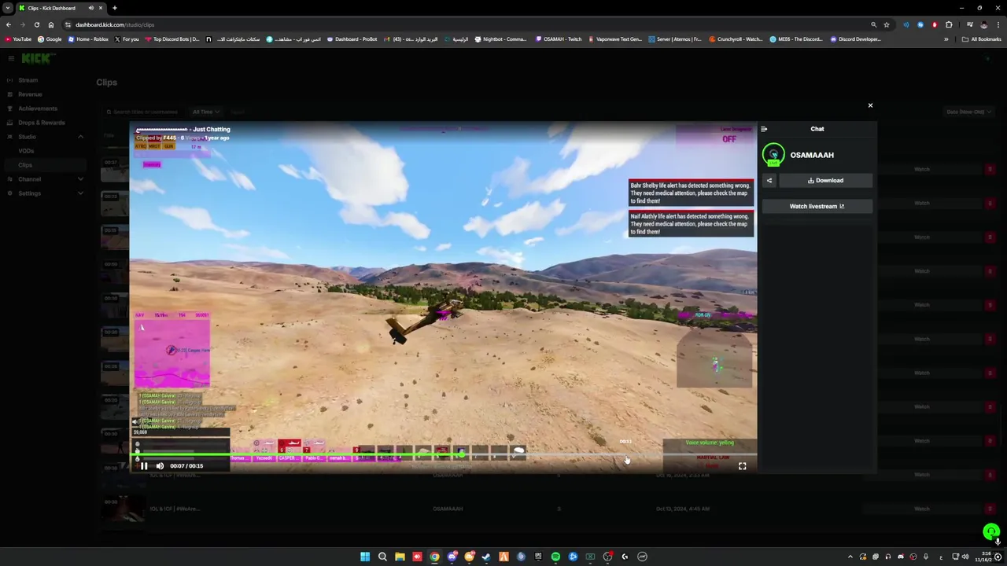Go back in the browser

[9, 24]
